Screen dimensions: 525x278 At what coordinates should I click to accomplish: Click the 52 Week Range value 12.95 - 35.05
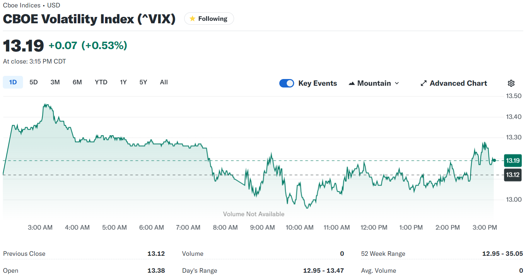click(x=502, y=254)
